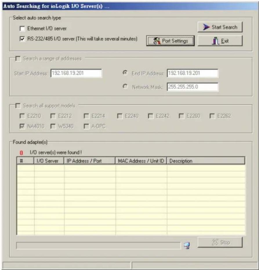Select the Network Mask radio button
This screenshot has height=270, width=259.
[x=125, y=86]
